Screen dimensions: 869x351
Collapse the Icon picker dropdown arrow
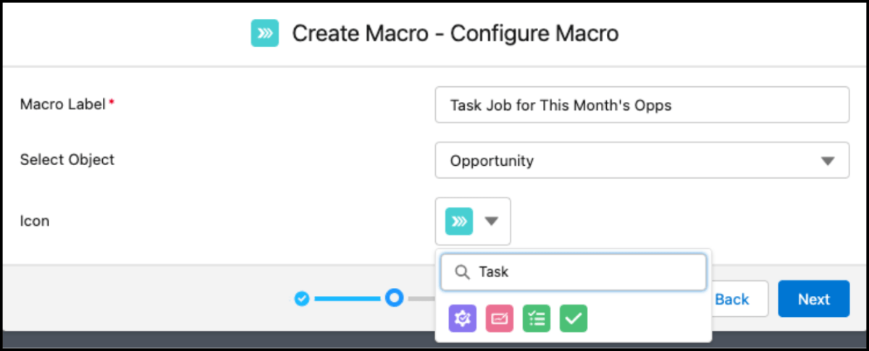pyautogui.click(x=492, y=221)
